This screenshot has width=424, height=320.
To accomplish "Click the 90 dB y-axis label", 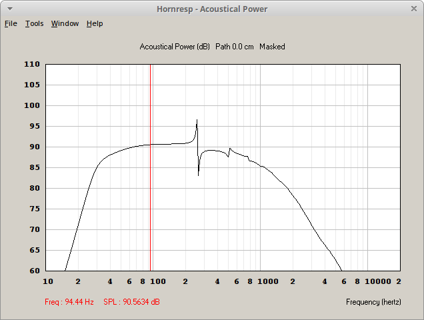I will tap(35, 147).
